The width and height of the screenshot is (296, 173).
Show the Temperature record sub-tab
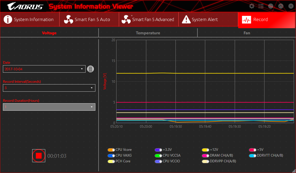pyautogui.click(x=148, y=33)
